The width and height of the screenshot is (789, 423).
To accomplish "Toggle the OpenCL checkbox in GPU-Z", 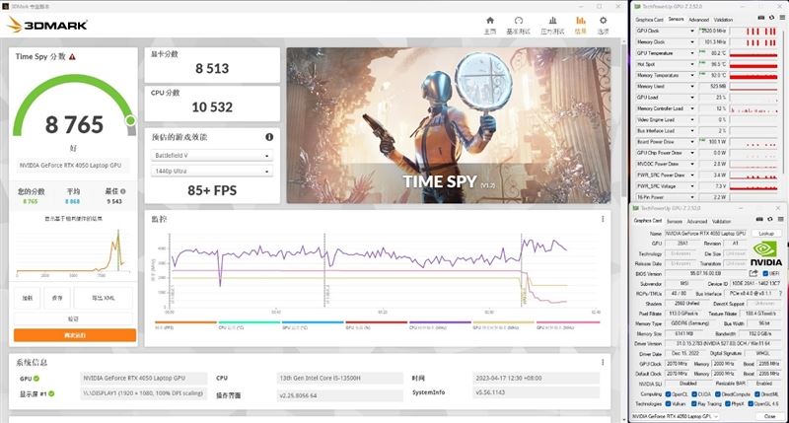I will (x=669, y=393).
